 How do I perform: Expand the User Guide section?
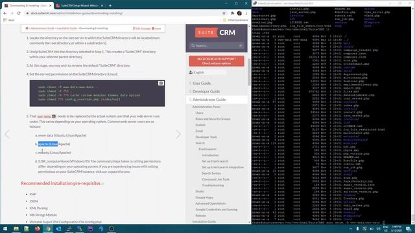[202, 83]
